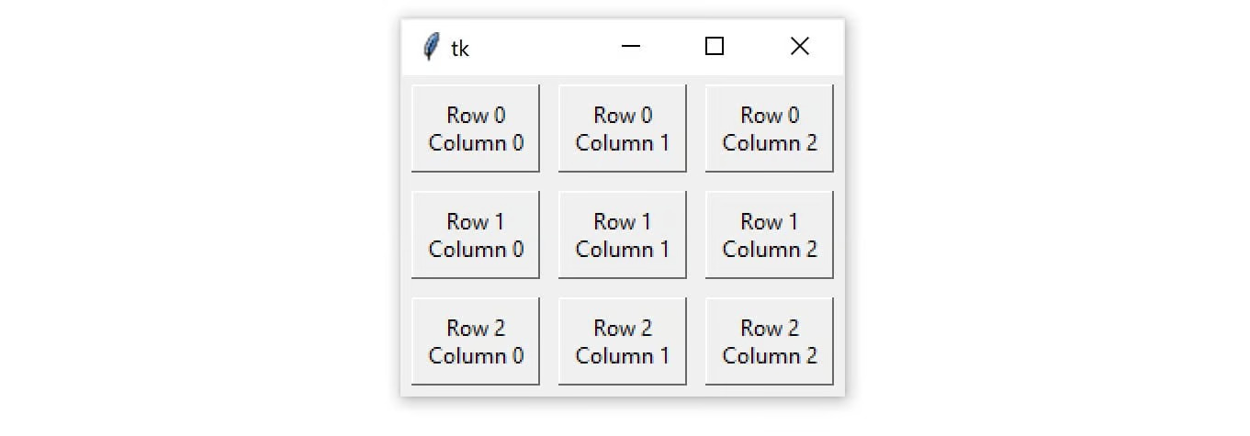Click the Row 2 Column 1 button
The image size is (1250, 436).
[x=623, y=341]
